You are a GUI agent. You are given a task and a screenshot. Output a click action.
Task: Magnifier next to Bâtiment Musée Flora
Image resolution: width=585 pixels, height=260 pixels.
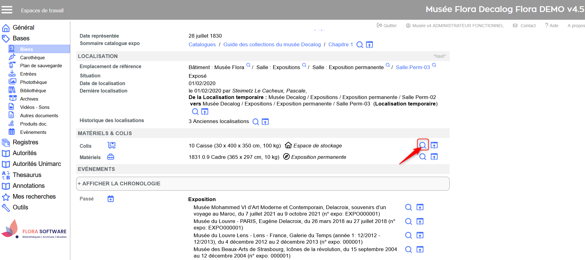tap(248, 65)
